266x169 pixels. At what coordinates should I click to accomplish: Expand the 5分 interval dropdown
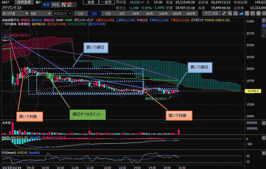tap(41, 13)
